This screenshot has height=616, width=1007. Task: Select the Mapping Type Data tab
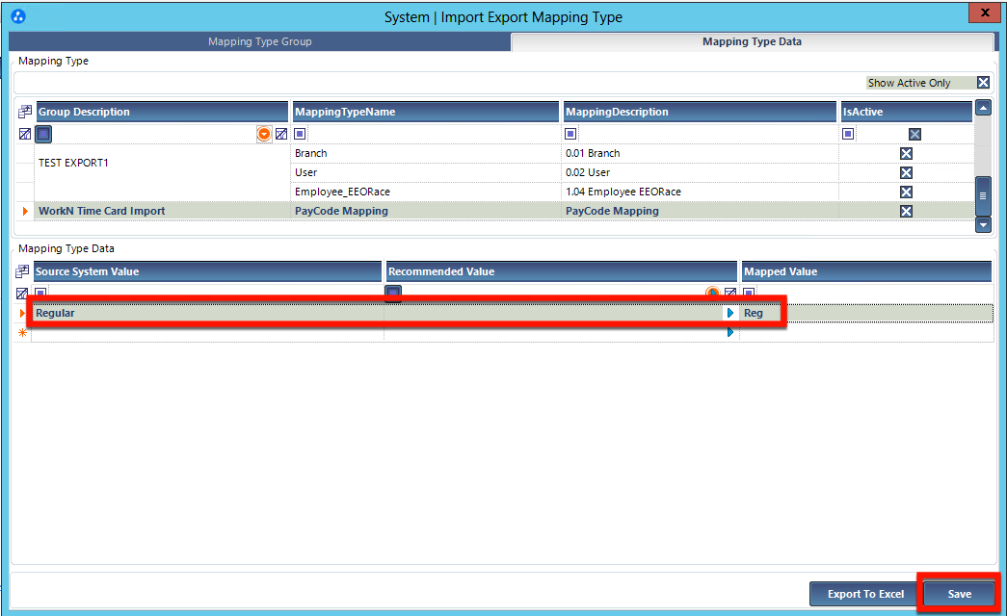(752, 41)
